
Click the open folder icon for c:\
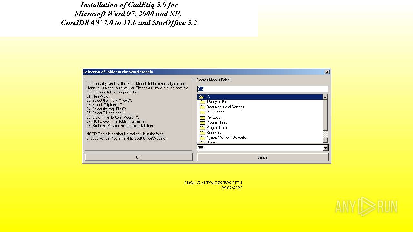tap(201, 97)
